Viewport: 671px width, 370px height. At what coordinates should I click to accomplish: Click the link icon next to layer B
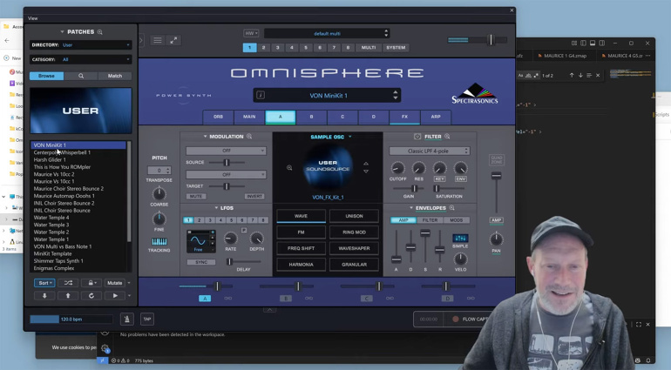[x=308, y=298]
